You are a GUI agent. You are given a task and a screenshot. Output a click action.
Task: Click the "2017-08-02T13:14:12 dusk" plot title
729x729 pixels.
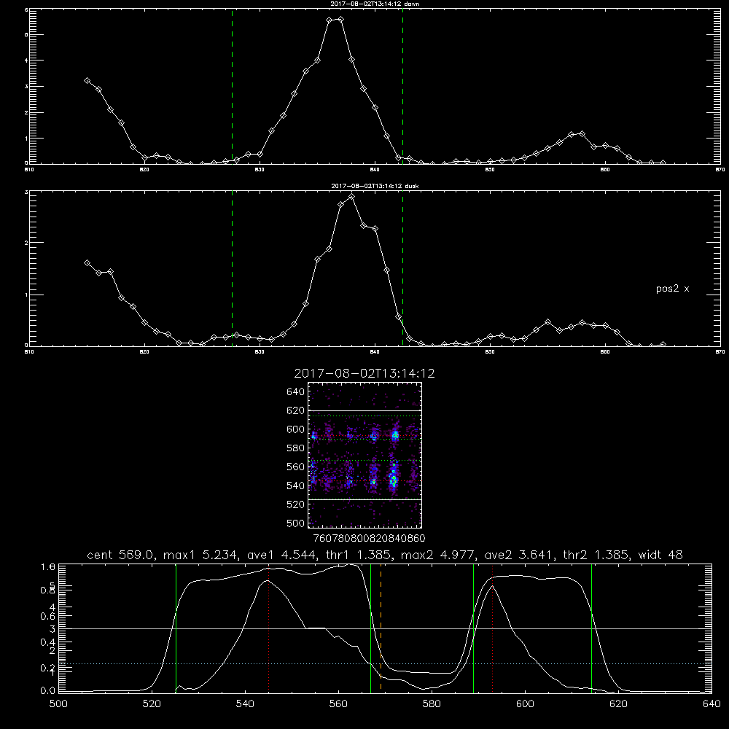click(375, 186)
